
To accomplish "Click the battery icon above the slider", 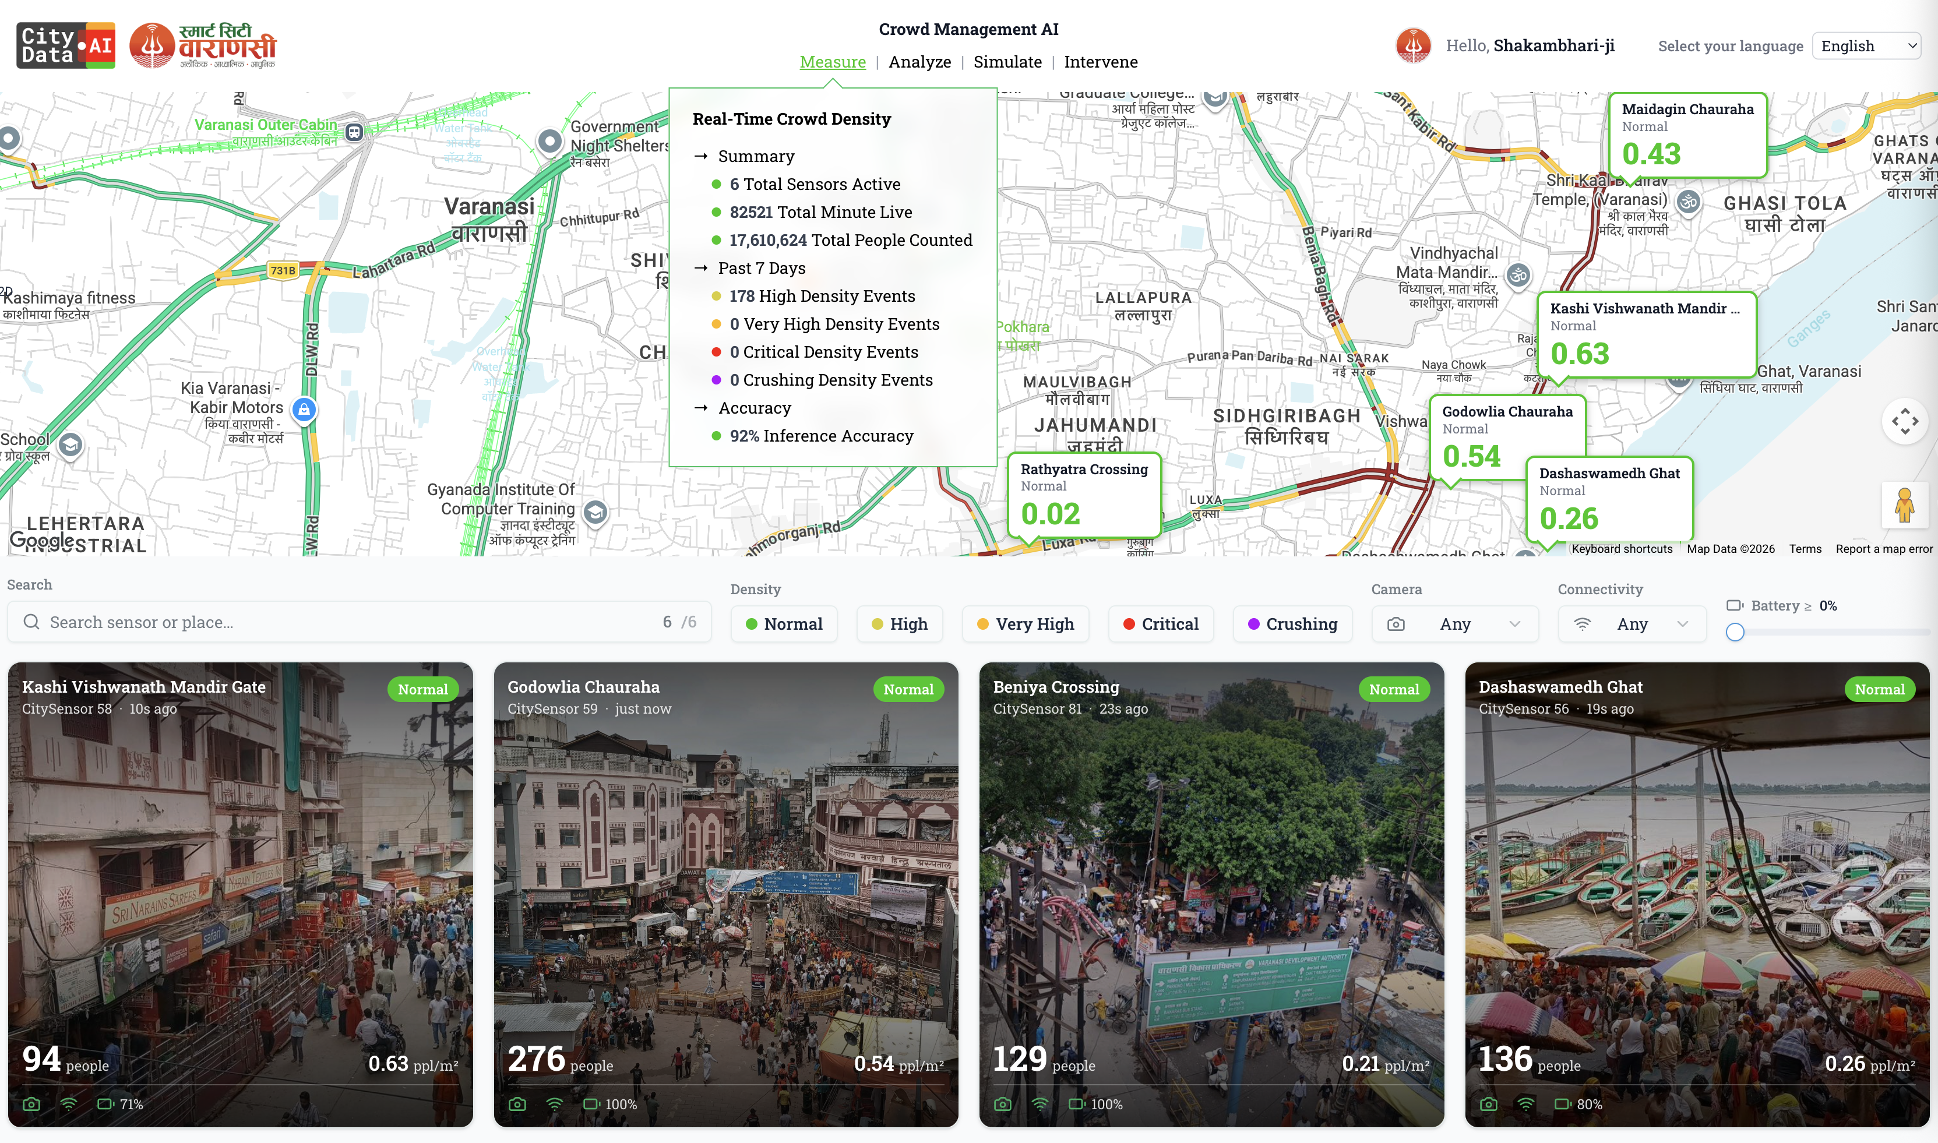I will coord(1735,605).
